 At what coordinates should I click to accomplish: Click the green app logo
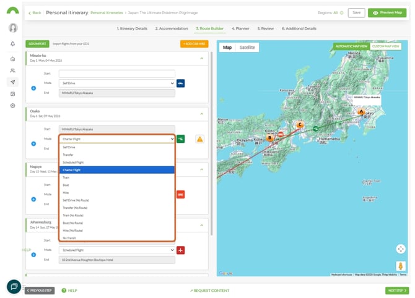pos(13,11)
